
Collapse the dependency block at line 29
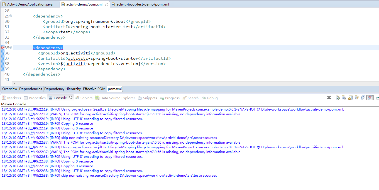click(11, 16)
